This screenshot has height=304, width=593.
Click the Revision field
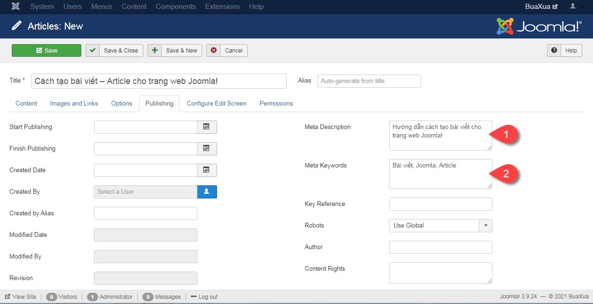(x=146, y=278)
